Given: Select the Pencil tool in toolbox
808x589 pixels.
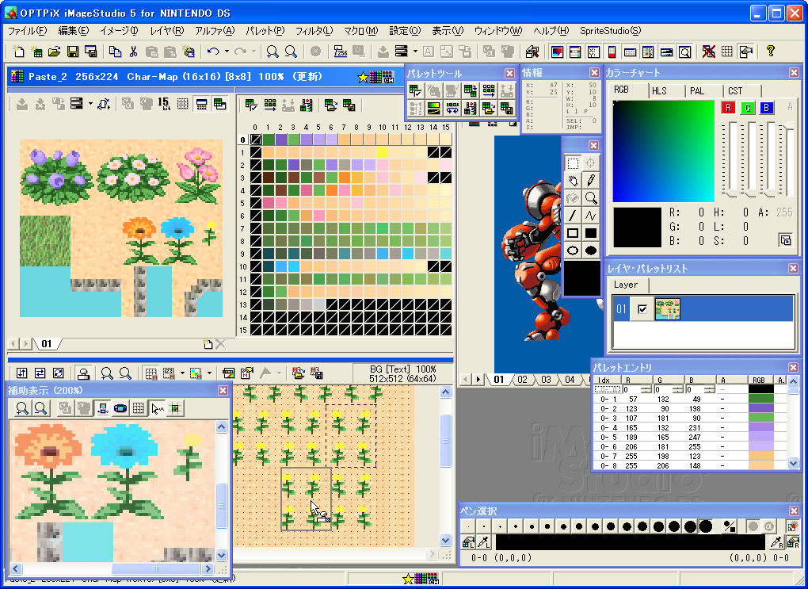Looking at the screenshot, I should [591, 180].
